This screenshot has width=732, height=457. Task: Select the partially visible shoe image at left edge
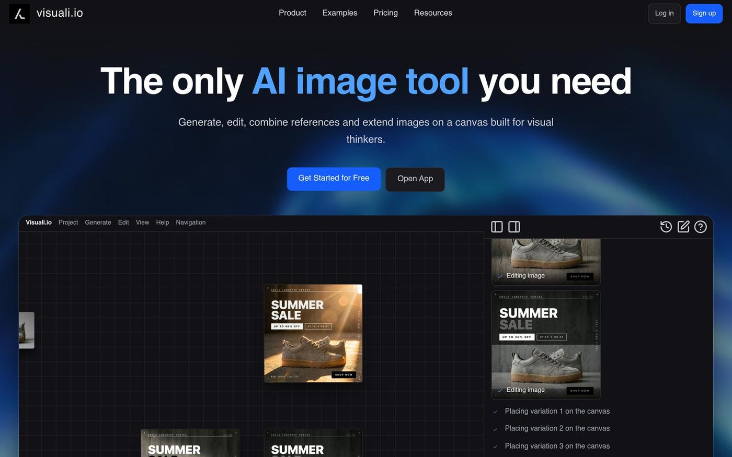(27, 330)
